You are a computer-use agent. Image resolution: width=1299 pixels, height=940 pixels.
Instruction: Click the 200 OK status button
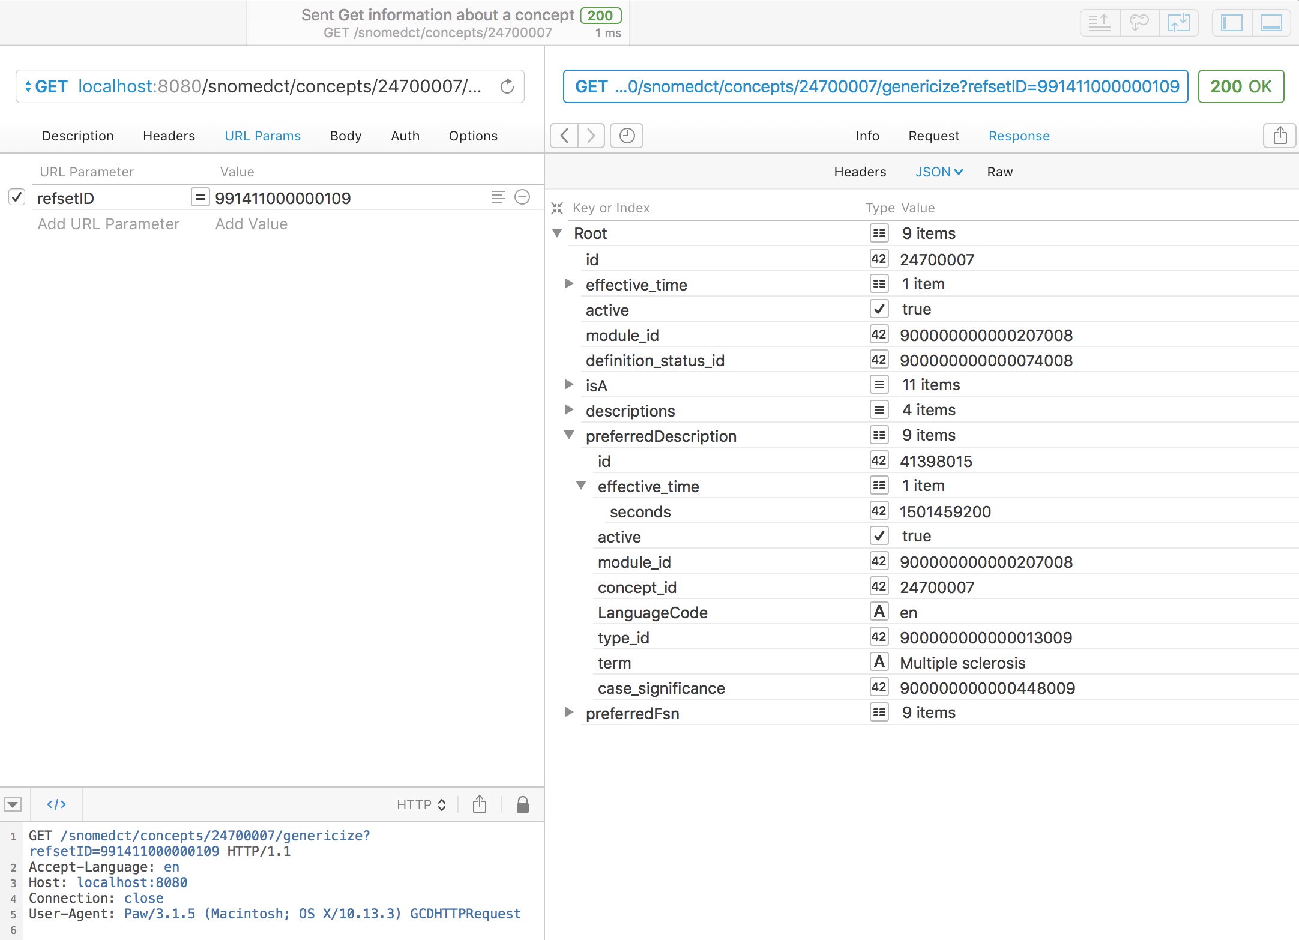[x=1240, y=86]
